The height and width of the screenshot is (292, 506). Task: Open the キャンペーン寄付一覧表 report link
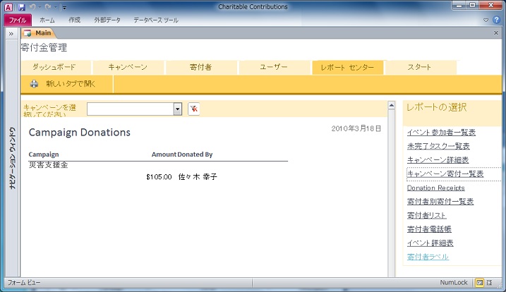point(445,174)
